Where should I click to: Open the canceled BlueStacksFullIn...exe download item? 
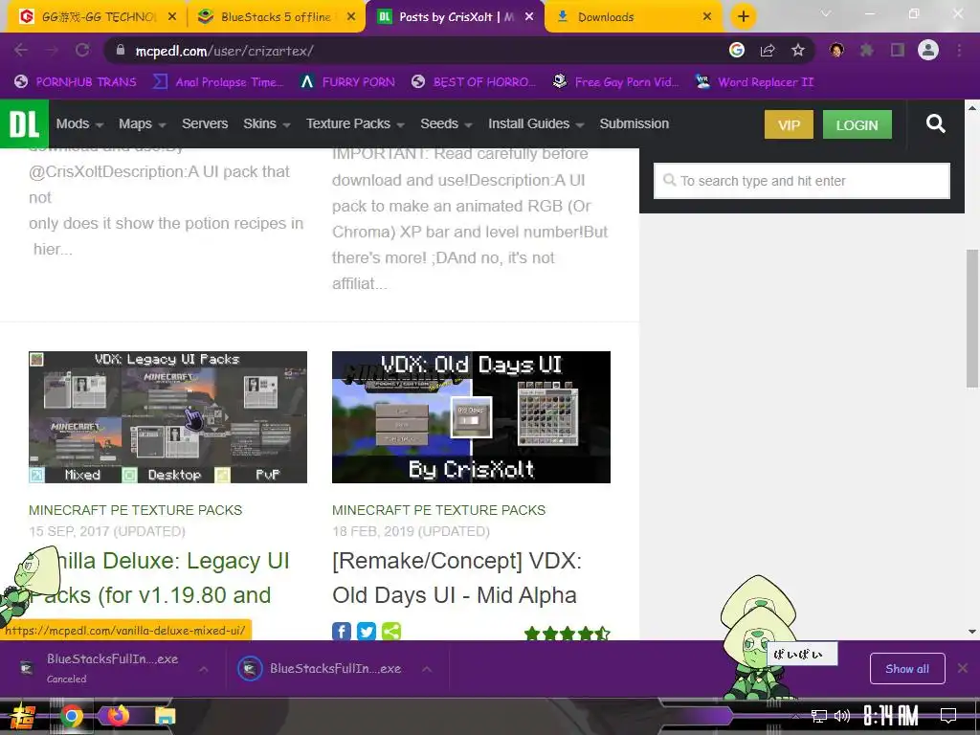pyautogui.click(x=101, y=668)
